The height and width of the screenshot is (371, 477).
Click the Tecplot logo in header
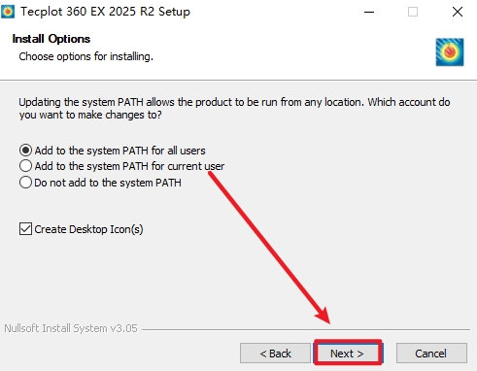click(x=450, y=52)
